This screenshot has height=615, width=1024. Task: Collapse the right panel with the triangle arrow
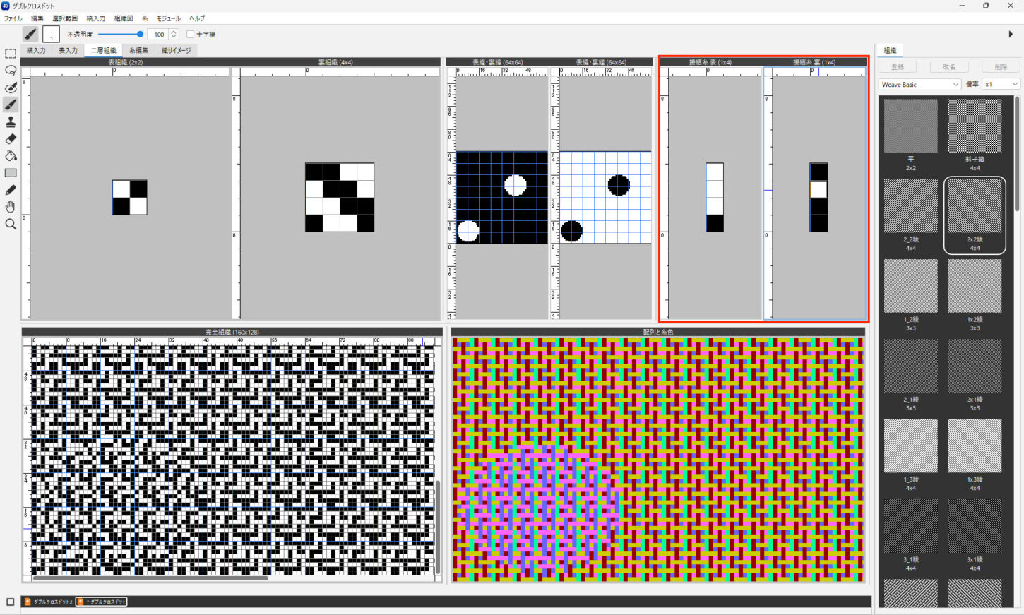click(1011, 34)
